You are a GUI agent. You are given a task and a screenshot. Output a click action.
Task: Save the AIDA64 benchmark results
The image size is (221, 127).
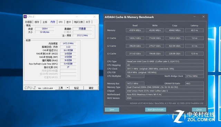(x=112, y=109)
